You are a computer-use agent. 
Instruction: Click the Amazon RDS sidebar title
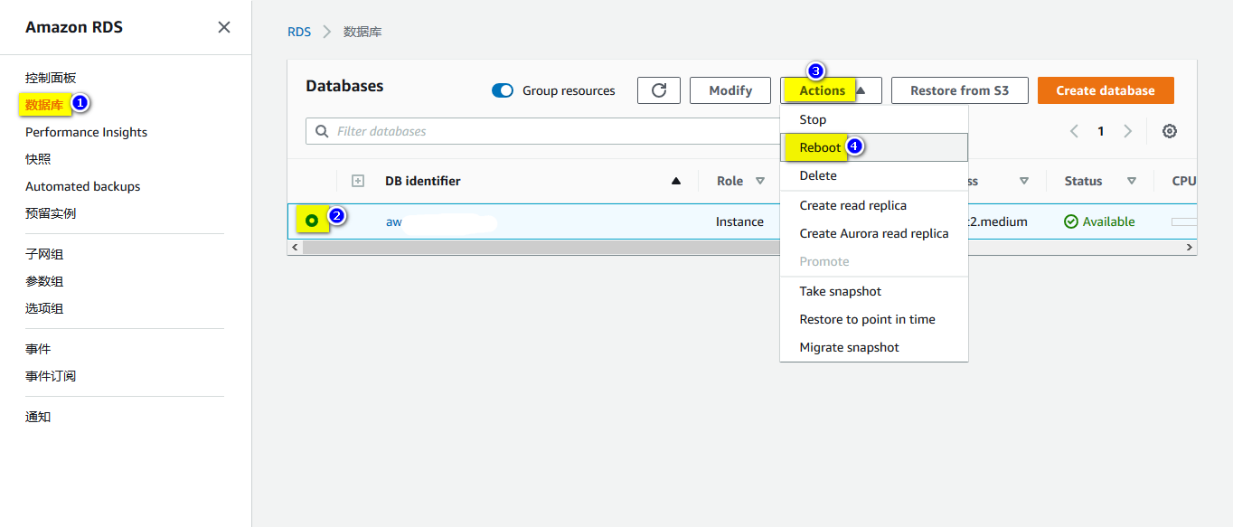click(74, 27)
